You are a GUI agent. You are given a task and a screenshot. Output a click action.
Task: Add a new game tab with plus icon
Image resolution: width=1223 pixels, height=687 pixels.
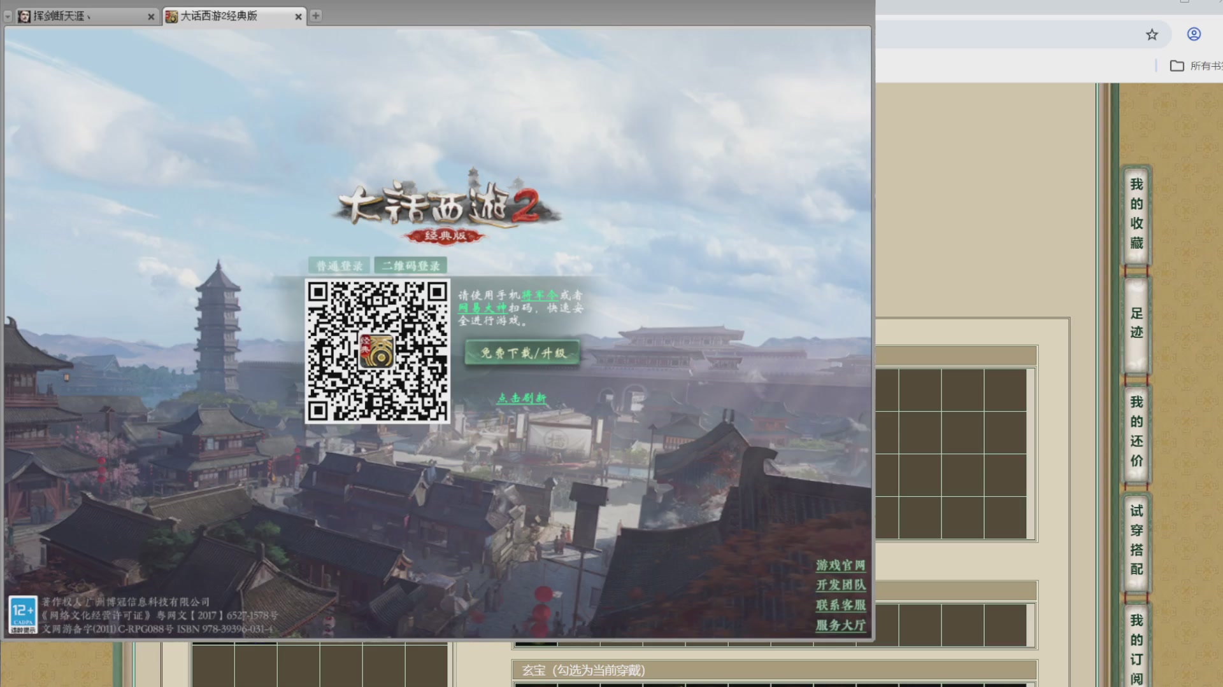point(316,16)
